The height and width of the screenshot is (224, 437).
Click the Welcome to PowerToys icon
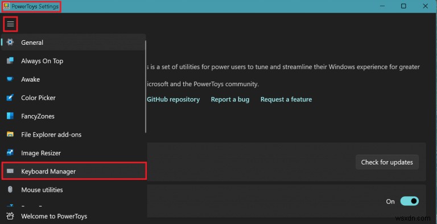pos(10,216)
